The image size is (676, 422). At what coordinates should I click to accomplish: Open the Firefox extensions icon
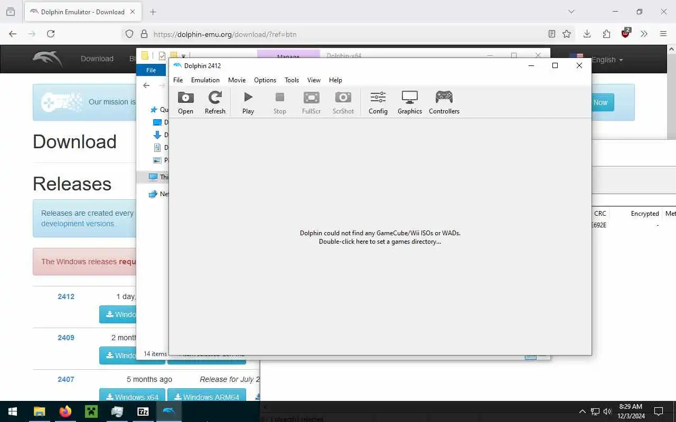coord(606,34)
